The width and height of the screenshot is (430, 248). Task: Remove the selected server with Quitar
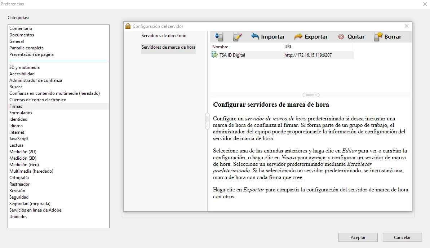click(x=351, y=37)
